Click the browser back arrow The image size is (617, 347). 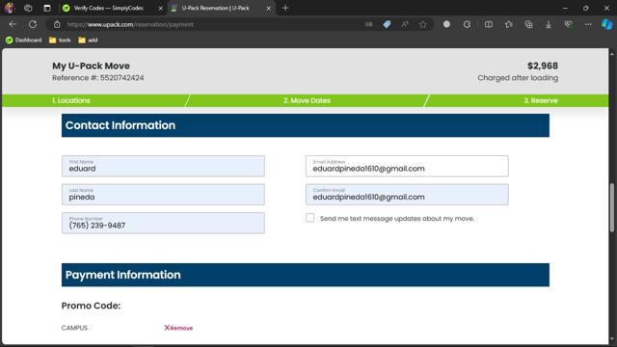coord(13,24)
